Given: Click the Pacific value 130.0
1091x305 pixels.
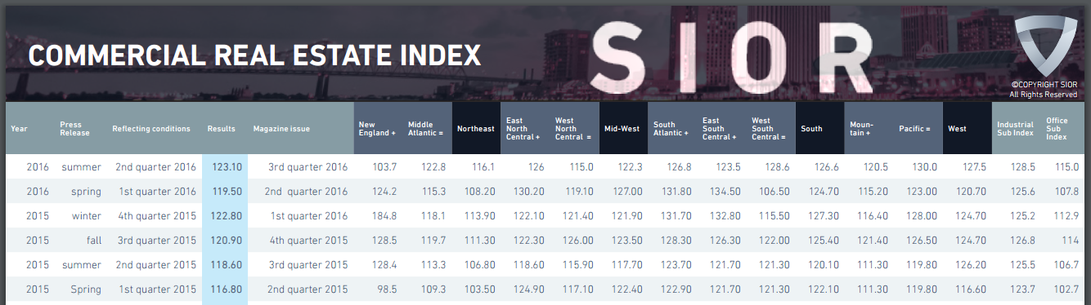Looking at the screenshot, I should coord(924,167).
